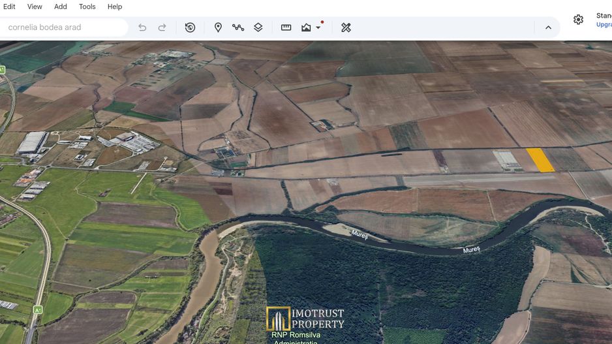Toggle the hide tools crossed-pencil icon
Image resolution: width=612 pixels, height=344 pixels.
pos(346,27)
